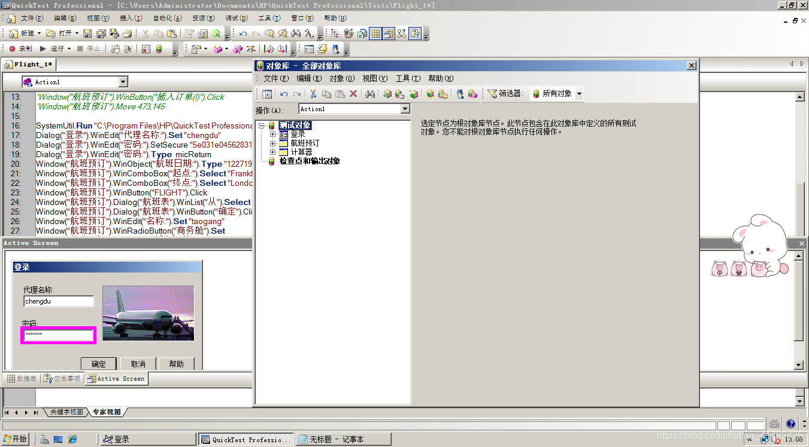Click the Windows 开始 start button
This screenshot has width=809, height=447.
click(x=15, y=439)
